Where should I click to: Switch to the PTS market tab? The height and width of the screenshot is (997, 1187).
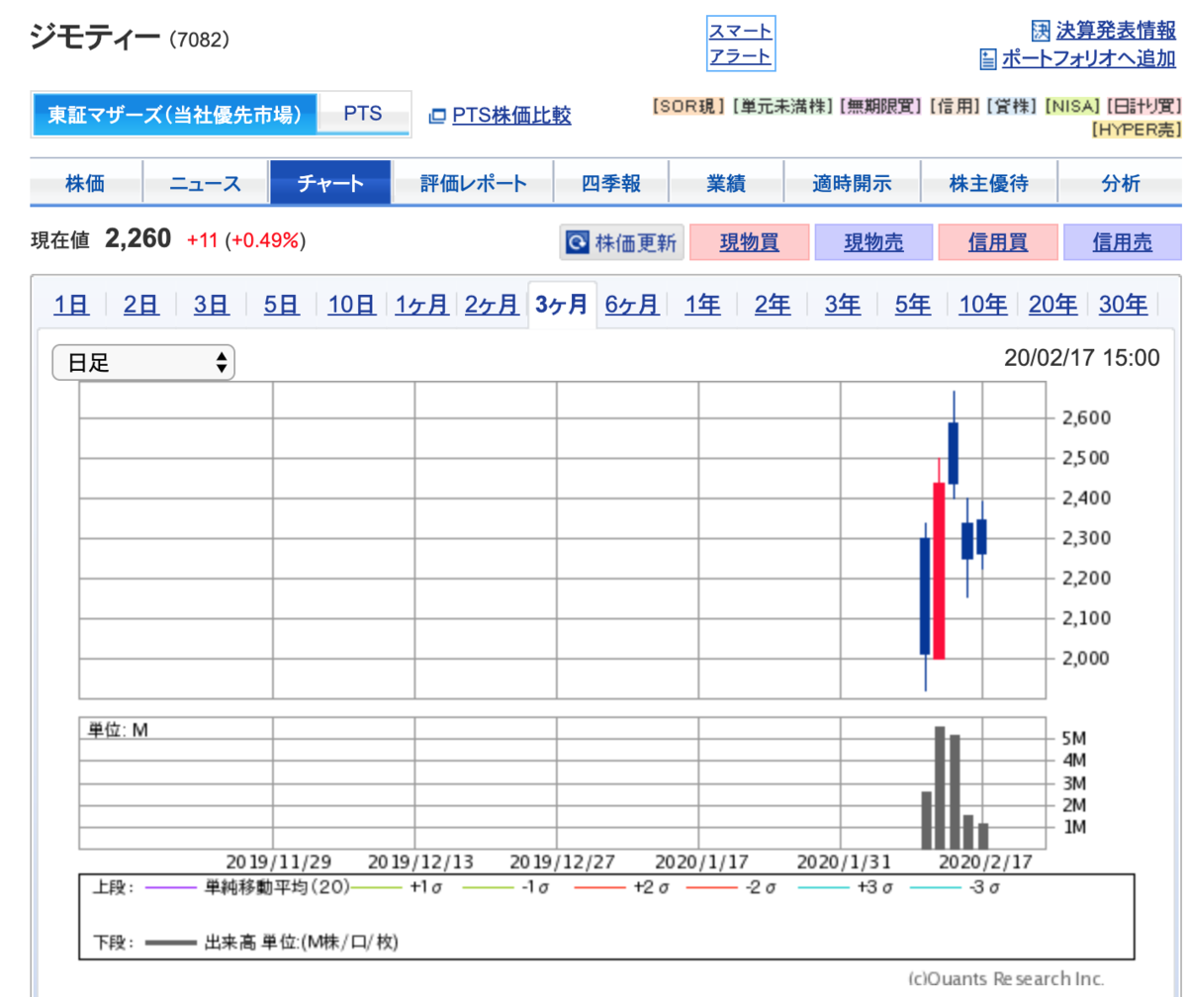pos(363,114)
